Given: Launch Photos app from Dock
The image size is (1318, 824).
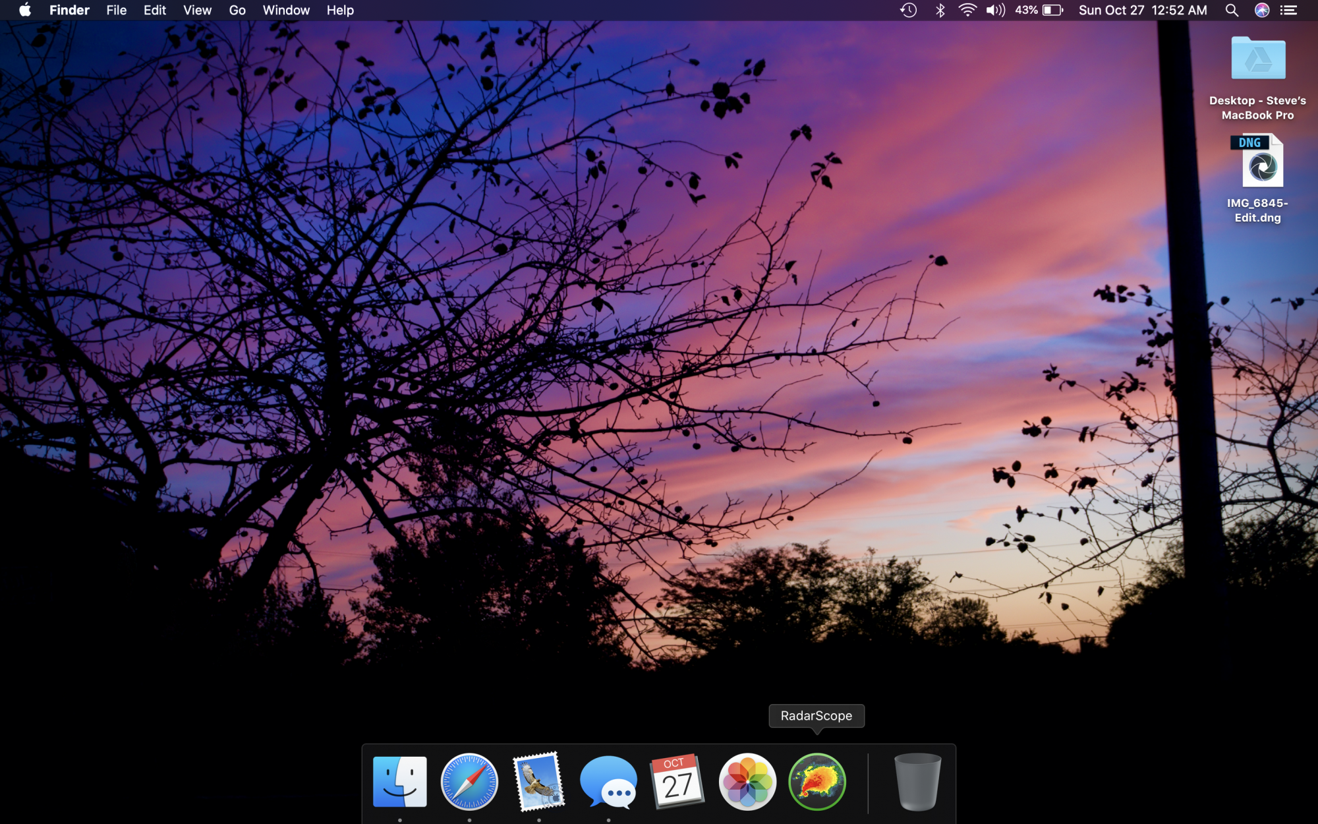Looking at the screenshot, I should point(747,782).
